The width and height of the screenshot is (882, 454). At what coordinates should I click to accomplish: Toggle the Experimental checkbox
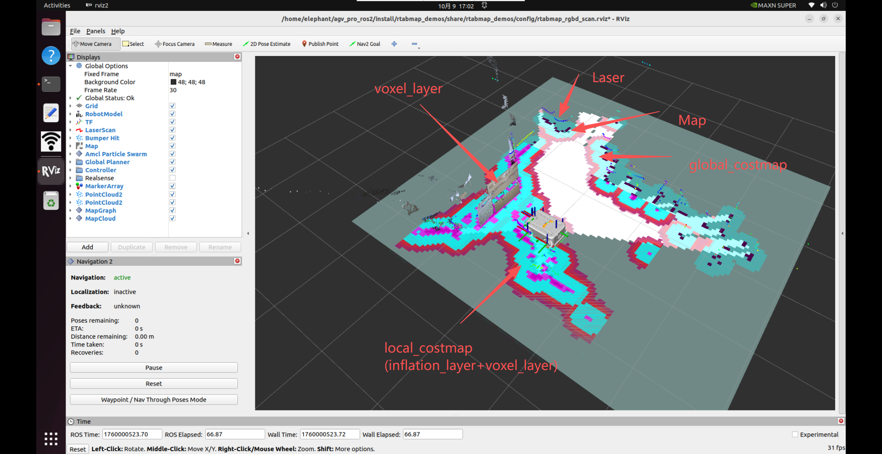[795, 434]
